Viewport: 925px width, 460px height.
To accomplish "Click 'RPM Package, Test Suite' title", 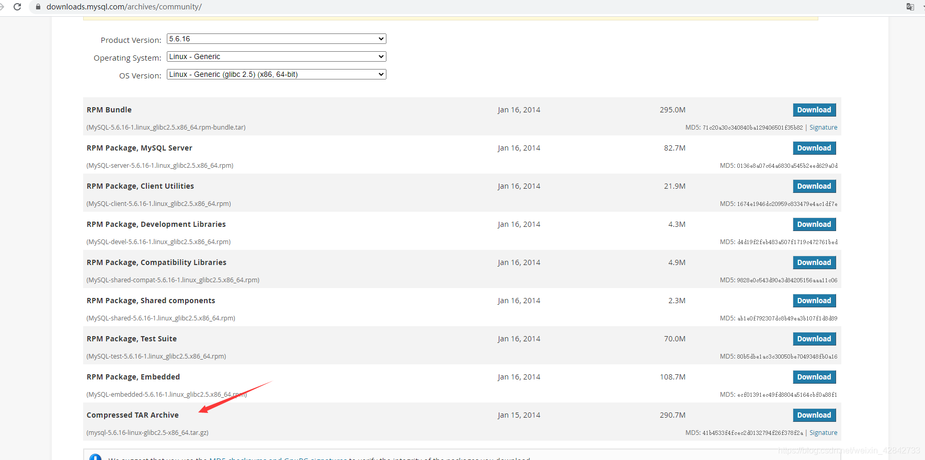I will tap(132, 339).
